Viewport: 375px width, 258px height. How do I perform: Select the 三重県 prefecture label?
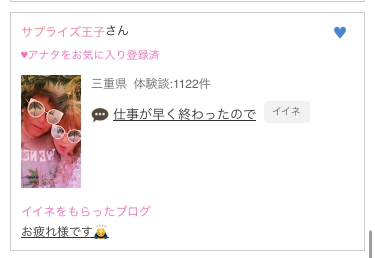[x=109, y=83]
